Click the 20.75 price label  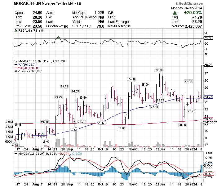(x=82, y=122)
